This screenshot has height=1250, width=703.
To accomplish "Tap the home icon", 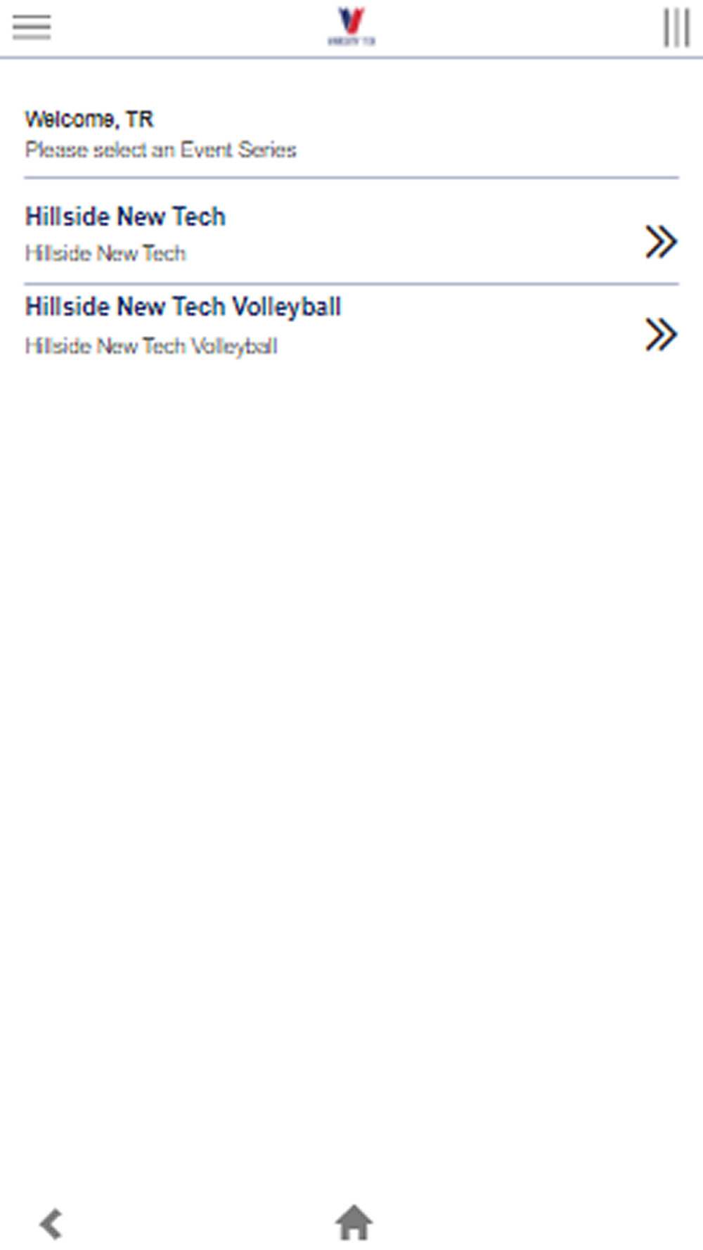I will [x=354, y=1223].
